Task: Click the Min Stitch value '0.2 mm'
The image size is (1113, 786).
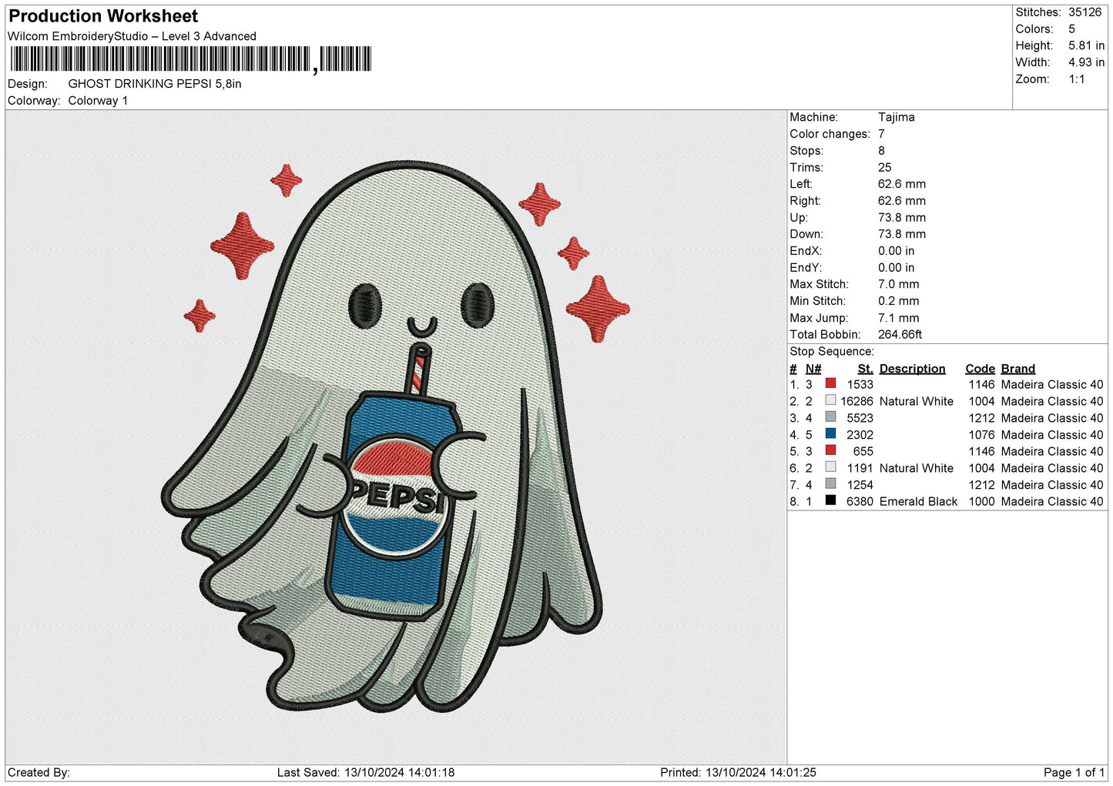Action: tap(898, 301)
